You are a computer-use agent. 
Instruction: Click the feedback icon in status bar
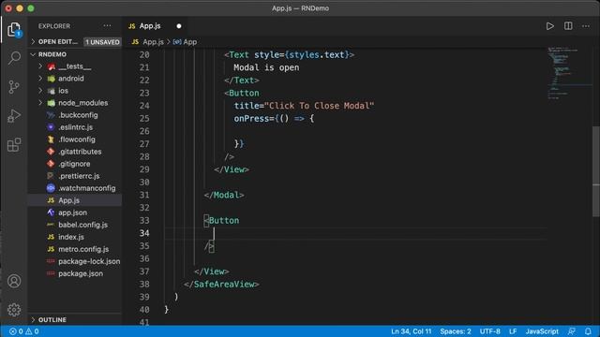tap(572, 331)
